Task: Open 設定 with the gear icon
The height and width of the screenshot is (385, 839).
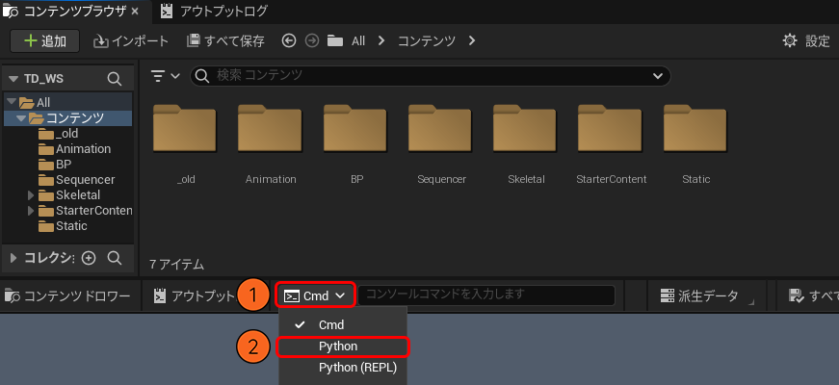Action: 806,41
